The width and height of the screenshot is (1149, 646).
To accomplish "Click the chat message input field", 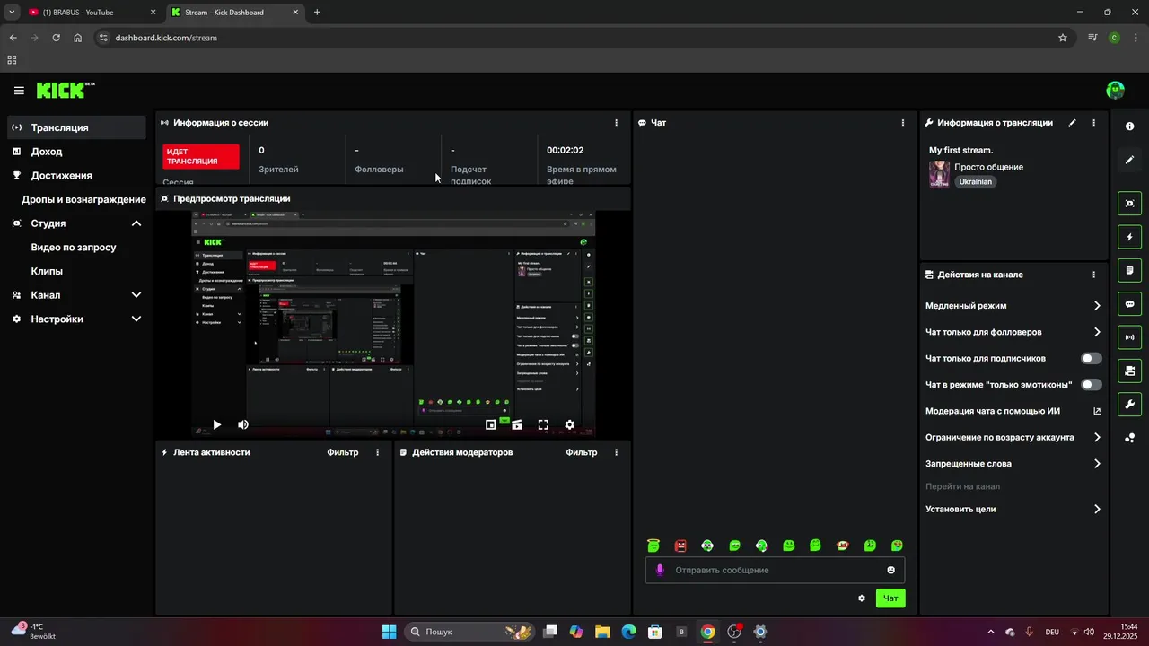I will click(x=775, y=570).
